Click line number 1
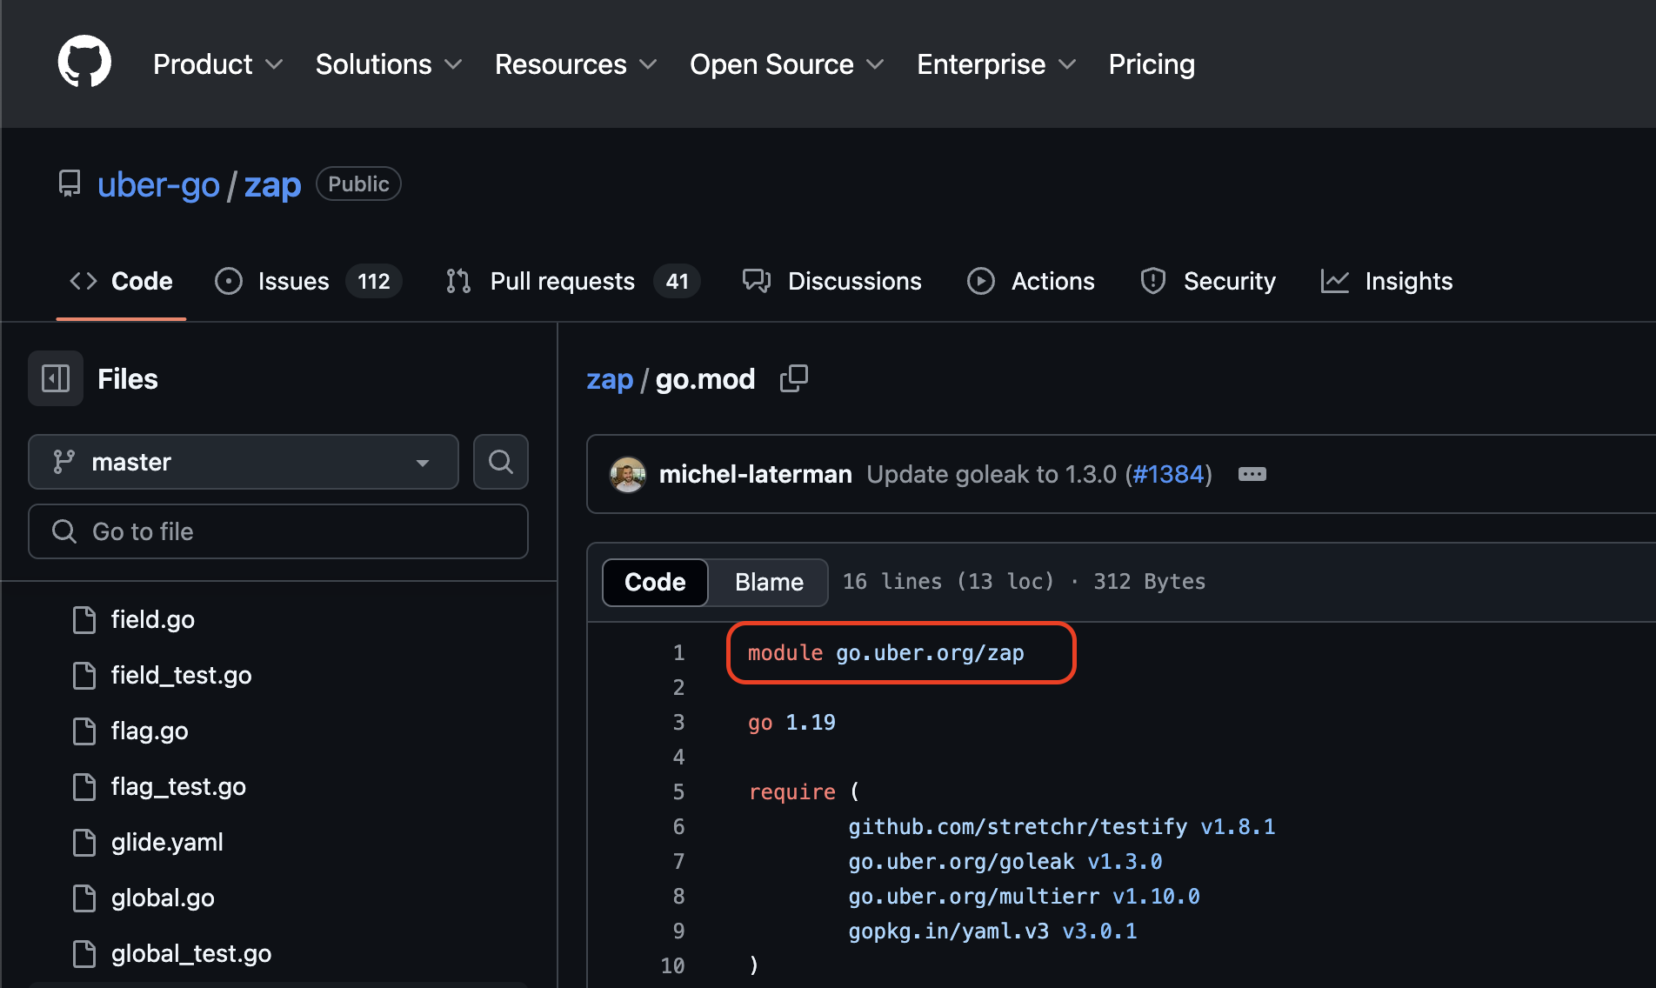Viewport: 1656px width, 988px height. [x=678, y=653]
